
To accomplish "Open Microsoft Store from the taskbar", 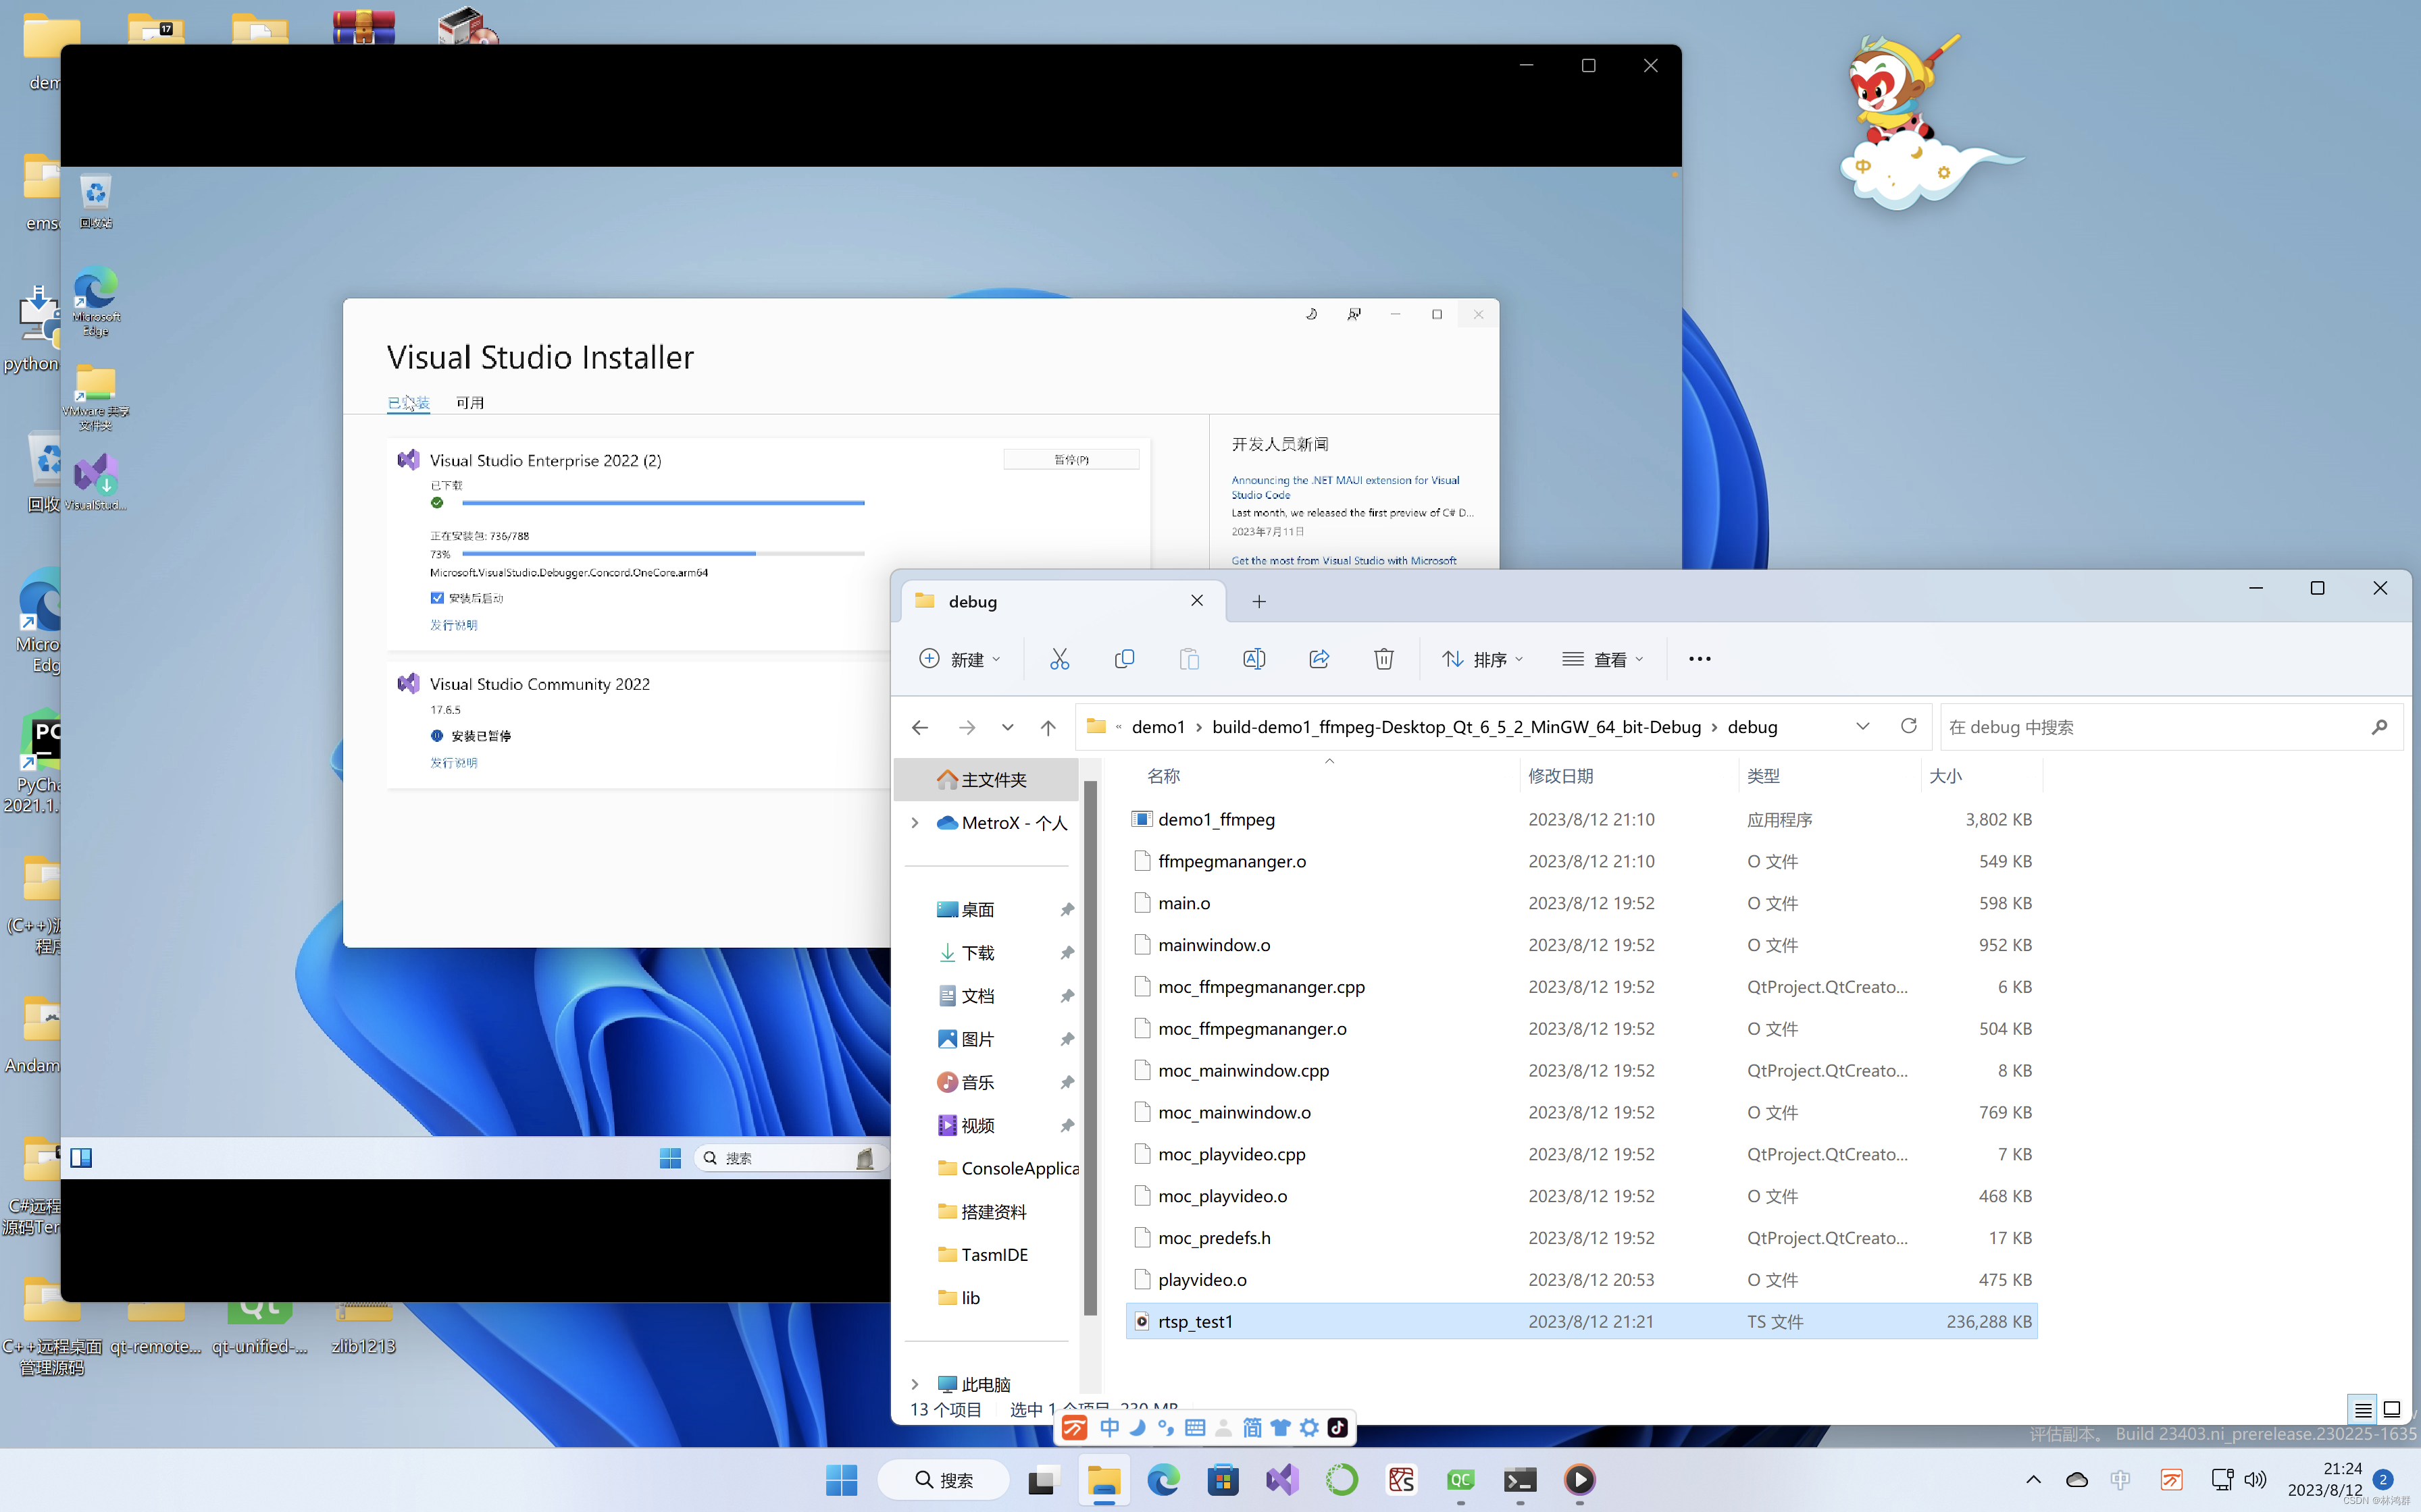I will (x=1223, y=1479).
